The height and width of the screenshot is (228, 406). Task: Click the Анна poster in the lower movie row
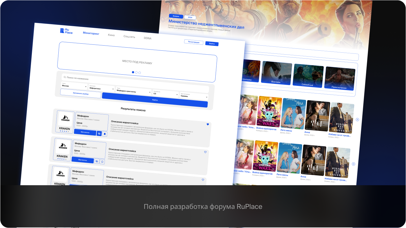pyautogui.click(x=313, y=160)
